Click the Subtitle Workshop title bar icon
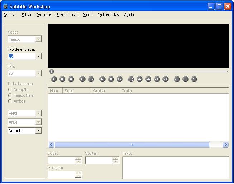 click(5, 6)
